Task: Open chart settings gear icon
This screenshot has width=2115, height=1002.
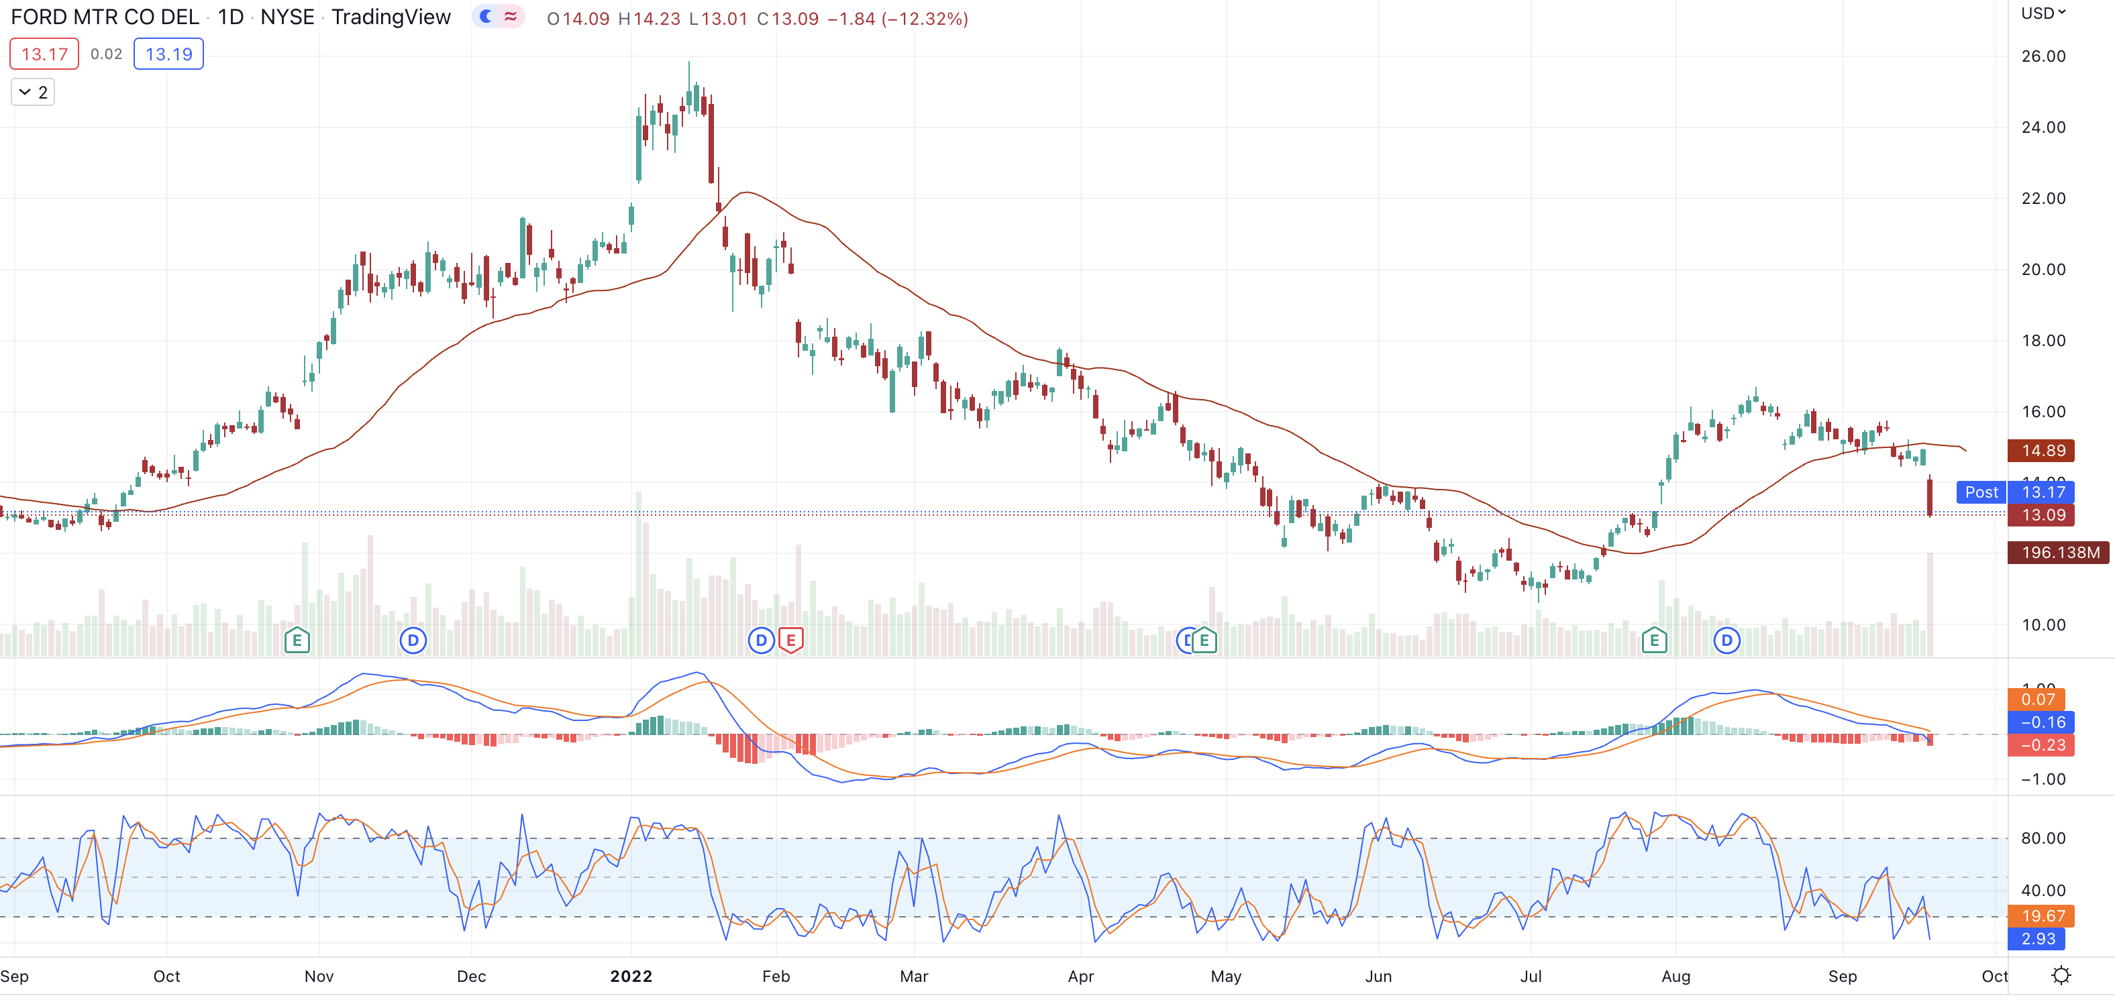Action: [x=2061, y=975]
